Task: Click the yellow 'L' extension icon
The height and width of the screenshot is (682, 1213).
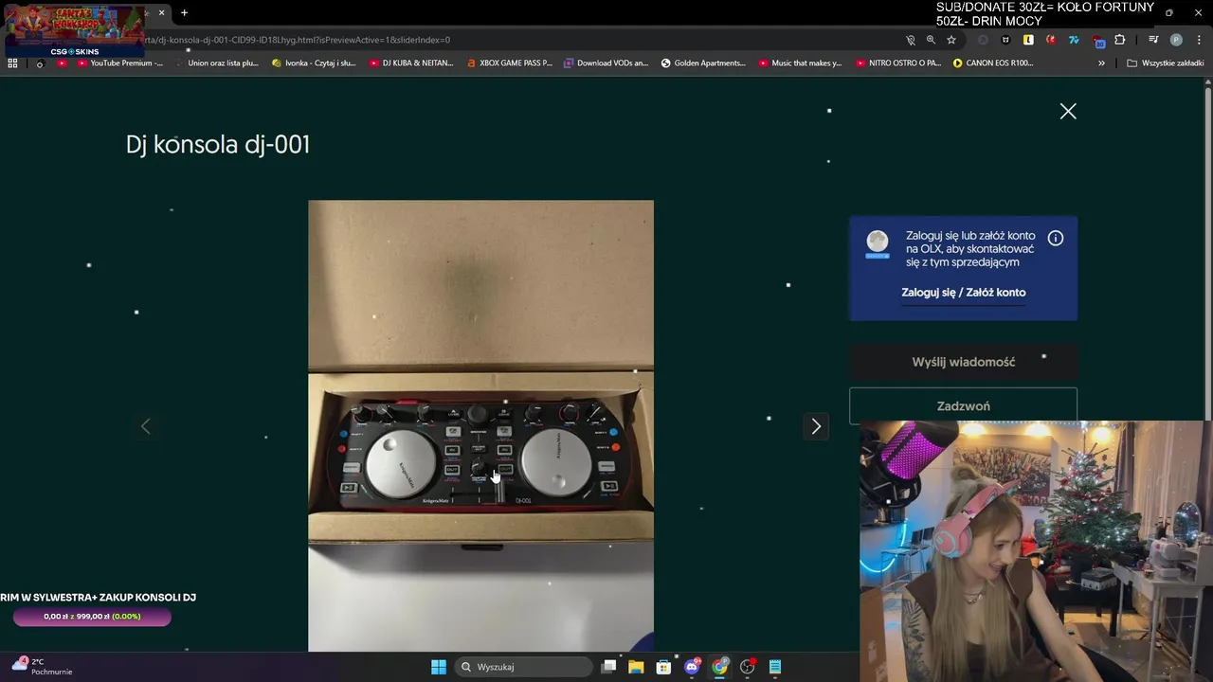Action: click(1028, 40)
